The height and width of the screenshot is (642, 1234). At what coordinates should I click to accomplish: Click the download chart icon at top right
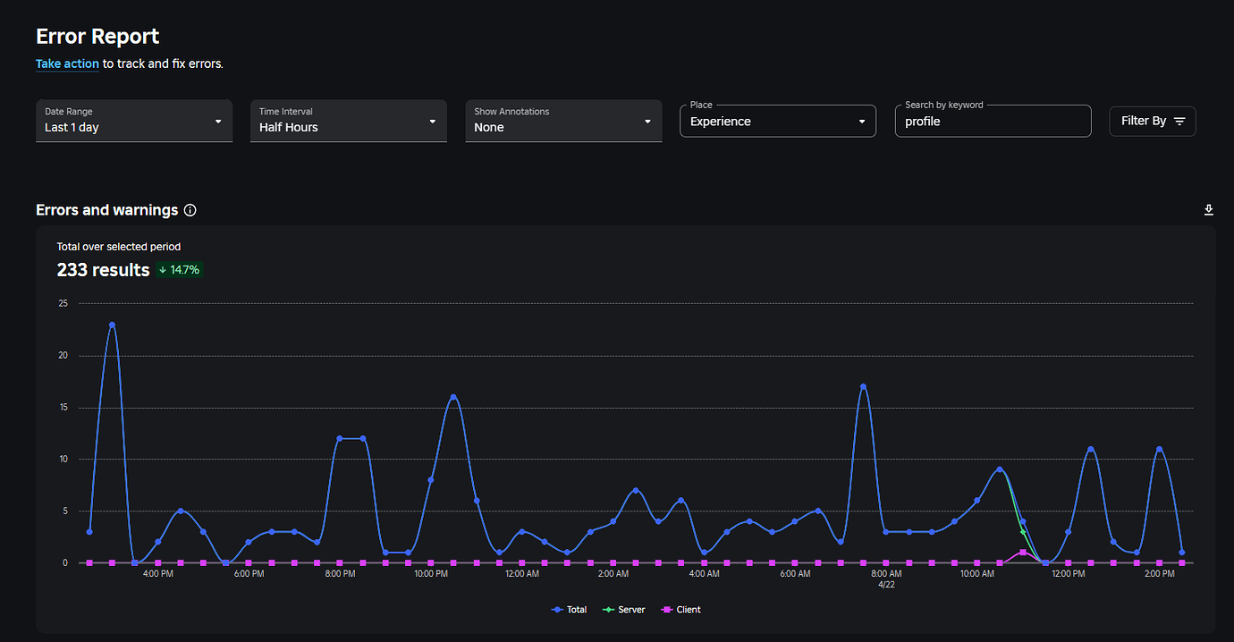pyautogui.click(x=1208, y=209)
